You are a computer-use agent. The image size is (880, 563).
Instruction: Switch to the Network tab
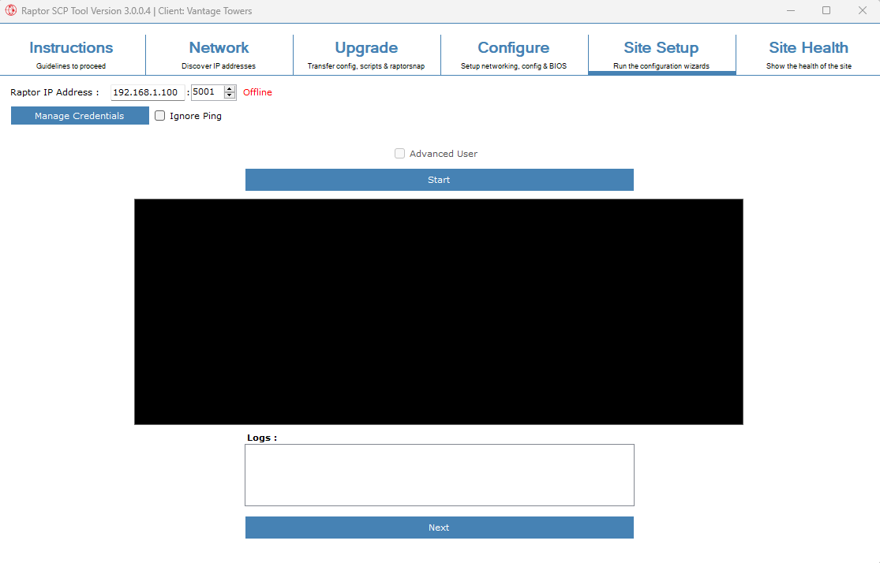point(219,47)
